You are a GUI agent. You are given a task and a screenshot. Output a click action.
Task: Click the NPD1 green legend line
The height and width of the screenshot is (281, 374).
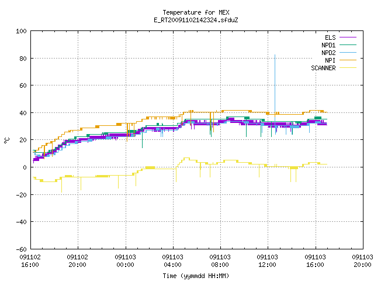coord(348,45)
